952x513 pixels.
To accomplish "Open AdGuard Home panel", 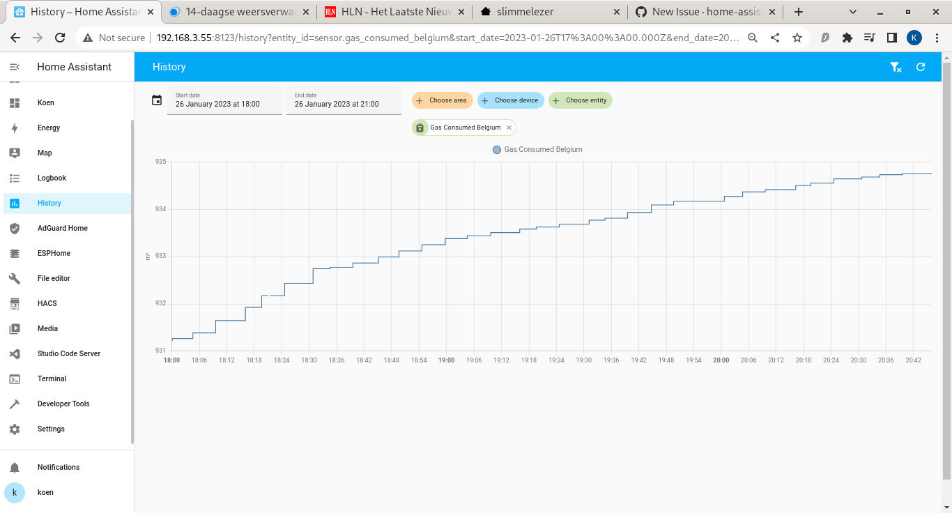I will (62, 228).
